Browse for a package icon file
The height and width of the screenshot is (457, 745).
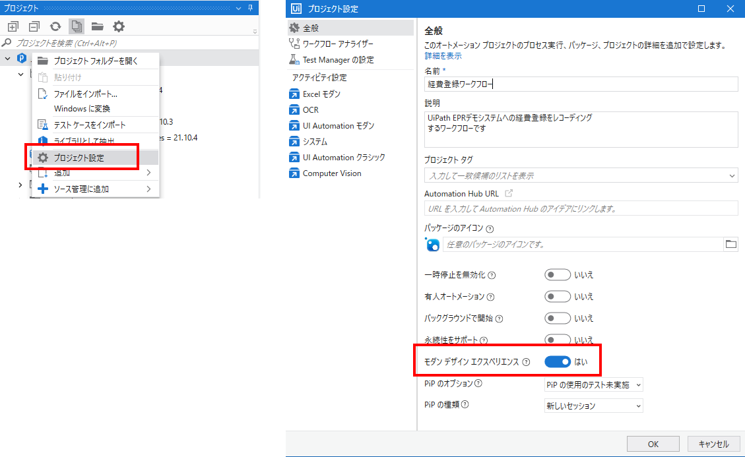click(x=730, y=244)
